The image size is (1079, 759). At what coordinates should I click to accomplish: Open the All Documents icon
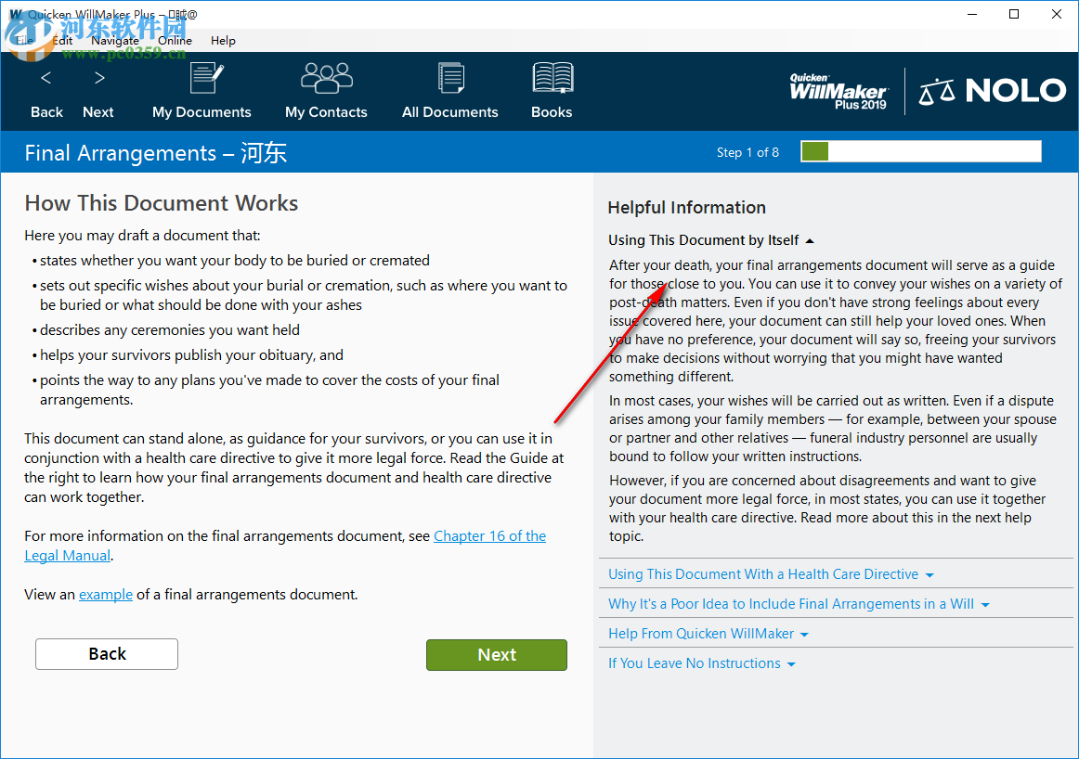(x=450, y=78)
